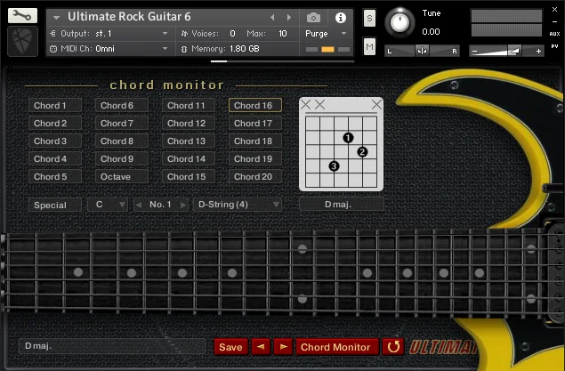
Task: Select Chord 2 slot
Action: [55, 123]
